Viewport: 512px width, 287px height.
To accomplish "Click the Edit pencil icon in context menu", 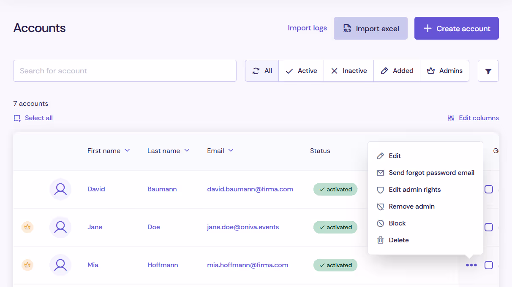I will coord(381,156).
